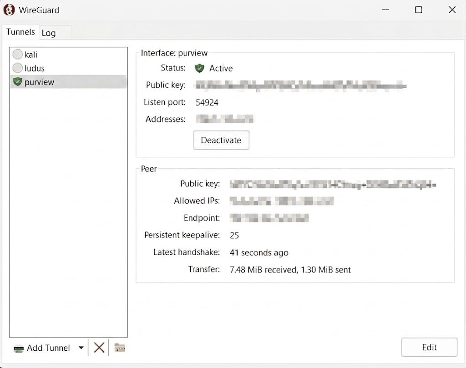
Task: Open the Add Tunnel dropdown arrow
Action: pos(81,348)
